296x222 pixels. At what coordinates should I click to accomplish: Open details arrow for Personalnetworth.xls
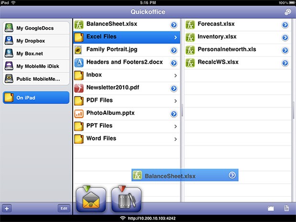(x=285, y=50)
